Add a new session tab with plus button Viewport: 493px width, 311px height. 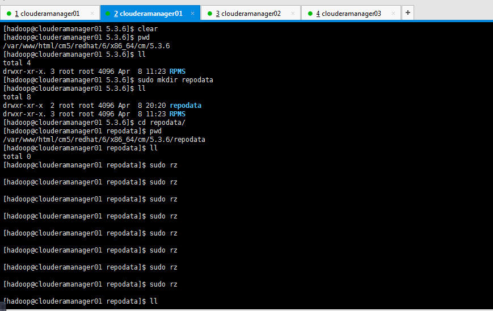click(x=408, y=12)
